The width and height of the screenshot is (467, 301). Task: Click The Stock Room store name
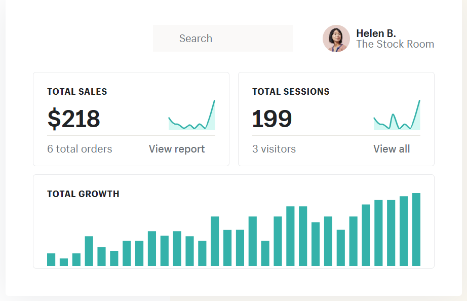coord(395,45)
